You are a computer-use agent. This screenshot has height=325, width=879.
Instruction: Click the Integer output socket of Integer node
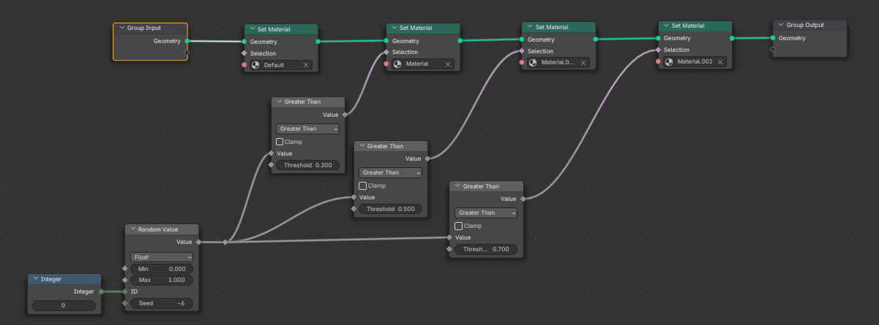point(101,291)
